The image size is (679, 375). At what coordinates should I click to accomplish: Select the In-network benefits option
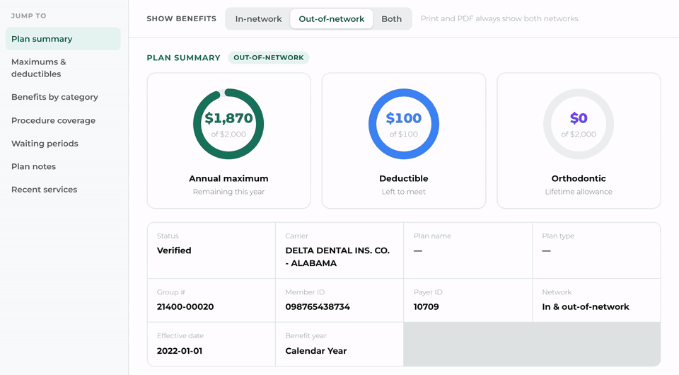click(x=258, y=19)
